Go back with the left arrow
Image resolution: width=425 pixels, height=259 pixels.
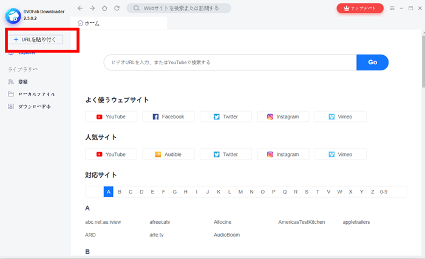click(80, 8)
